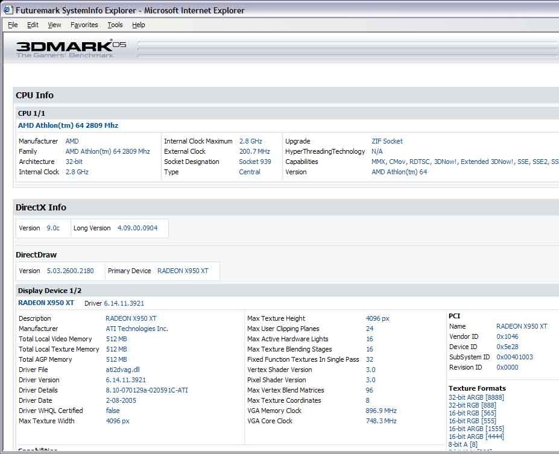Image resolution: width=559 pixels, height=454 pixels.
Task: Select Driver File value 'ati2dvag.dll'
Action: (122, 370)
